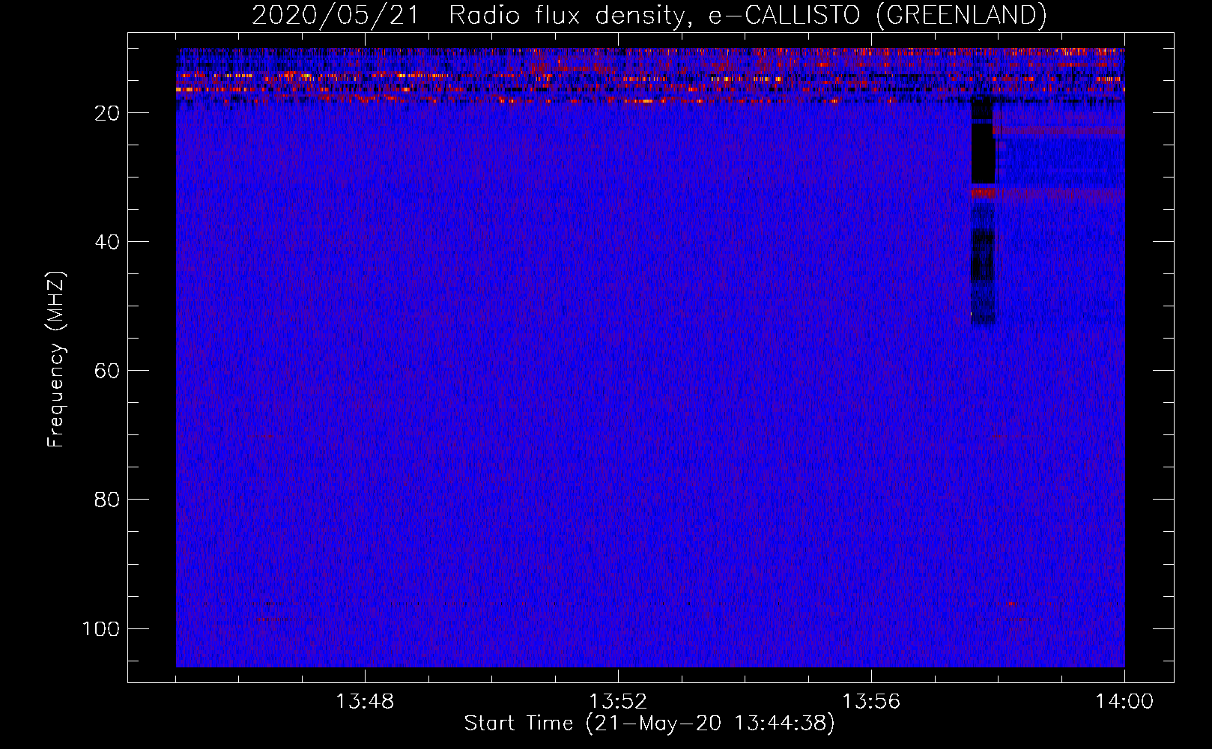The image size is (1212, 749).
Task: Click the small red spot near 96 MHz
Action: 1011,603
